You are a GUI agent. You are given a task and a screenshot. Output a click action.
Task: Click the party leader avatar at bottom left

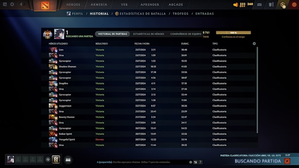coord(11,159)
